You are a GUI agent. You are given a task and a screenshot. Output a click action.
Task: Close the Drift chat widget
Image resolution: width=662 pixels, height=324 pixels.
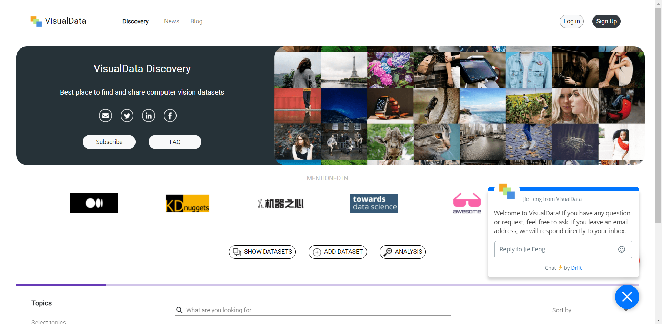[627, 297]
